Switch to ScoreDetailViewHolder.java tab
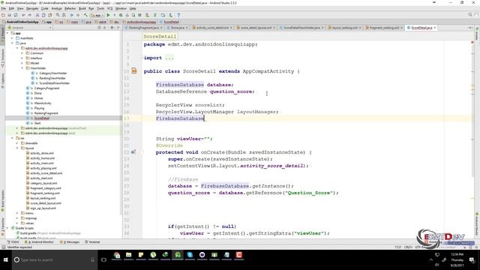The height and width of the screenshot is (270, 480). pyautogui.click(x=301, y=28)
